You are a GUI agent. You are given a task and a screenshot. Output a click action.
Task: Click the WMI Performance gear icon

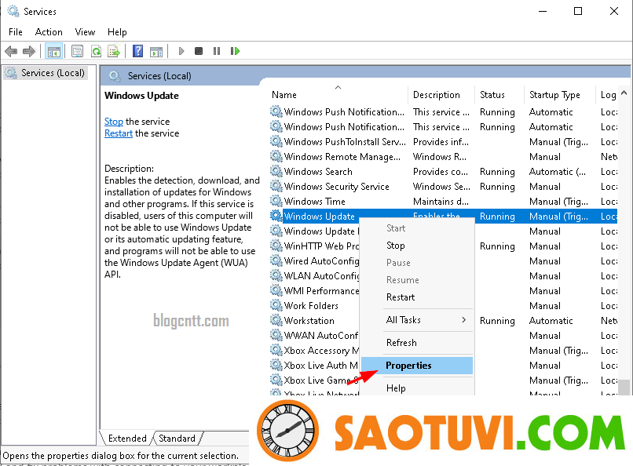click(276, 290)
